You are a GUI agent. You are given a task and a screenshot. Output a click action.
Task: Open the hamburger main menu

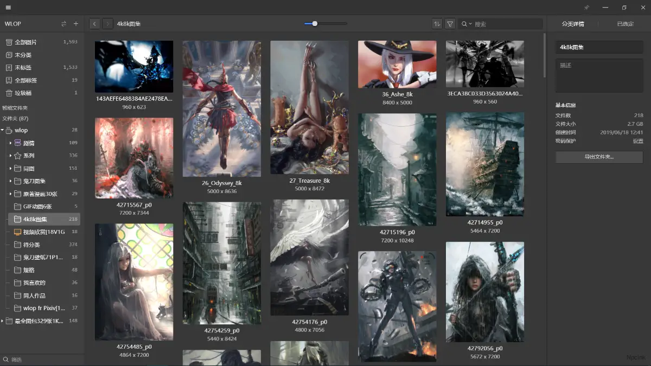[x=8, y=8]
